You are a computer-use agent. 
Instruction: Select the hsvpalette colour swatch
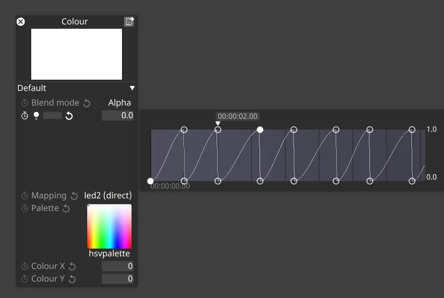(x=109, y=226)
